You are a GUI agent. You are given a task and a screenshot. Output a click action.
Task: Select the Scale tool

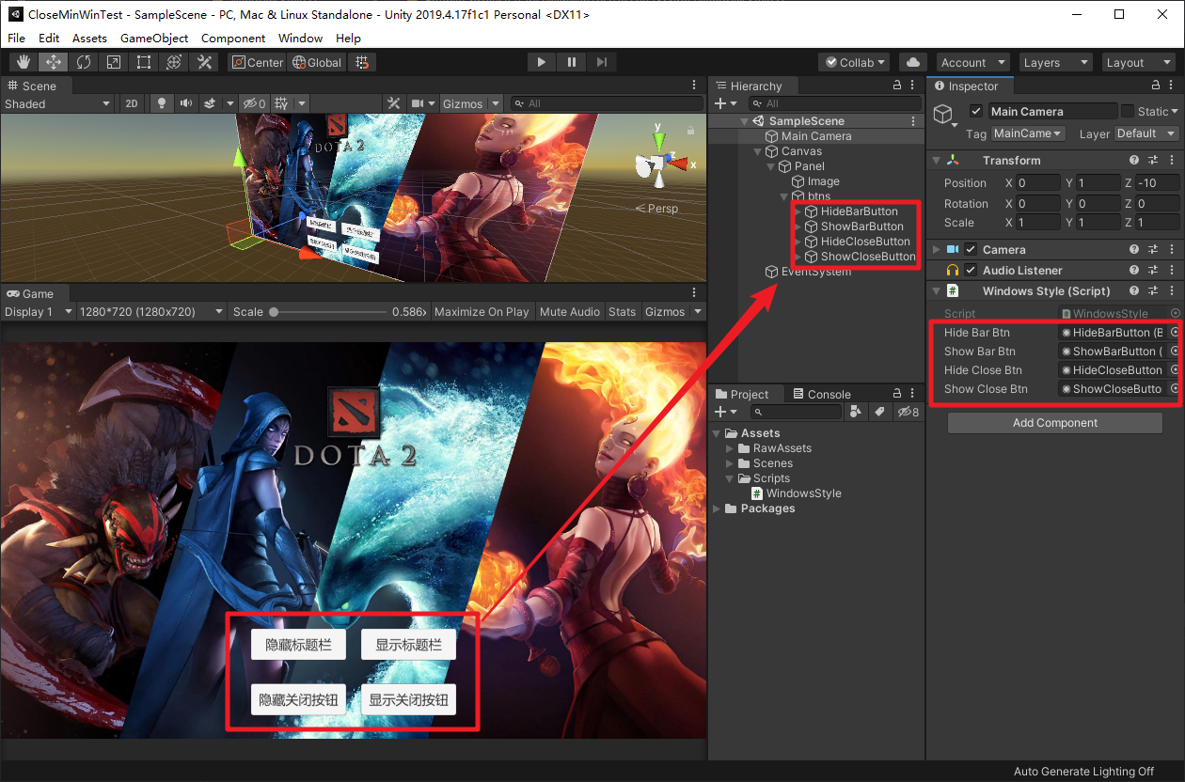pos(114,62)
